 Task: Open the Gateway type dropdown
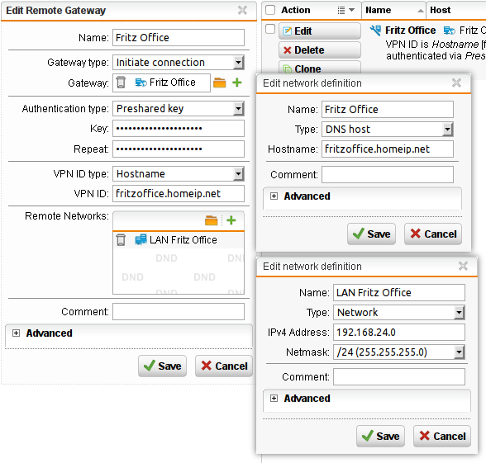(238, 63)
